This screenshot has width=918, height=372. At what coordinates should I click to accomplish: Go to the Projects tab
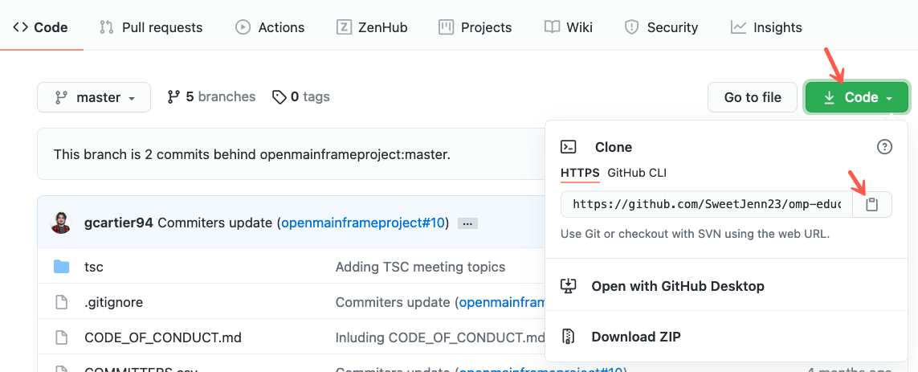tap(475, 27)
